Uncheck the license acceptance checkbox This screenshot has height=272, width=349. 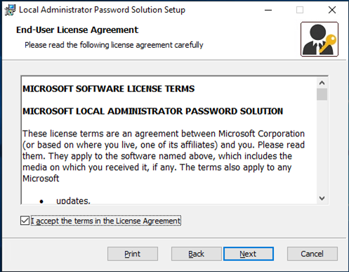[25, 221]
